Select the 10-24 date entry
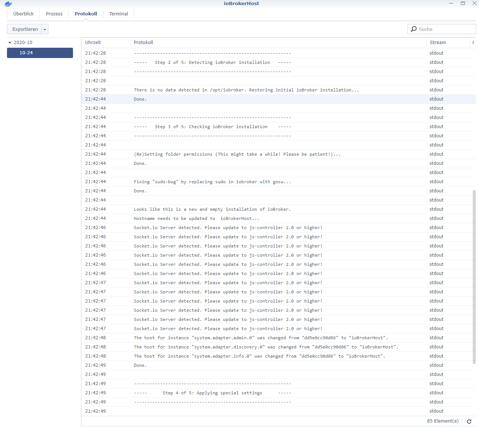 click(x=40, y=53)
